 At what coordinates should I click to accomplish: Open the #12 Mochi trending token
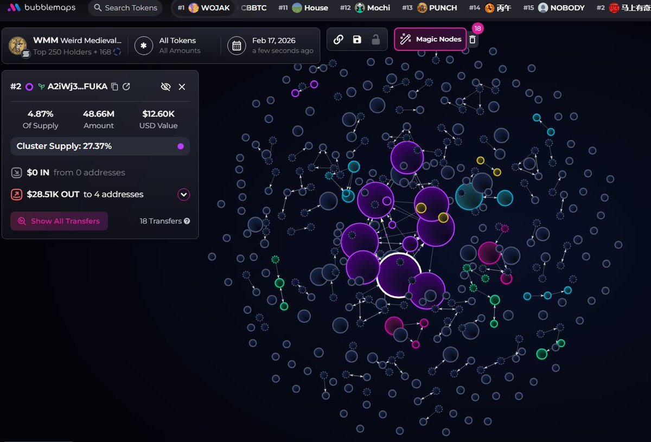(365, 8)
